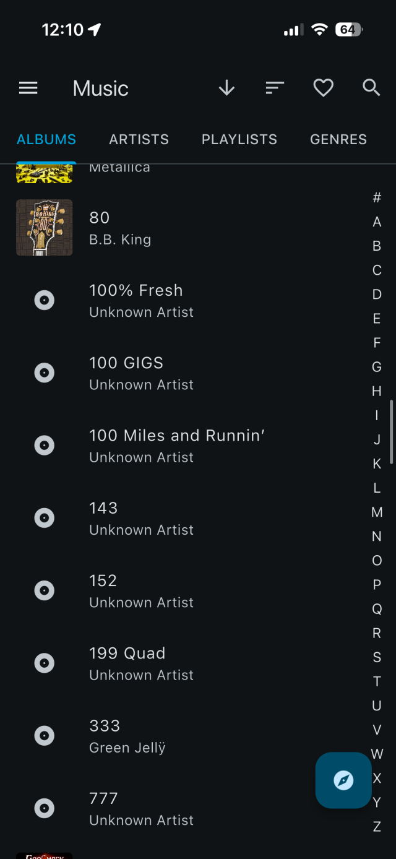The width and height of the screenshot is (396, 859).
Task: Toggle the favorites heart filter
Action: [323, 88]
